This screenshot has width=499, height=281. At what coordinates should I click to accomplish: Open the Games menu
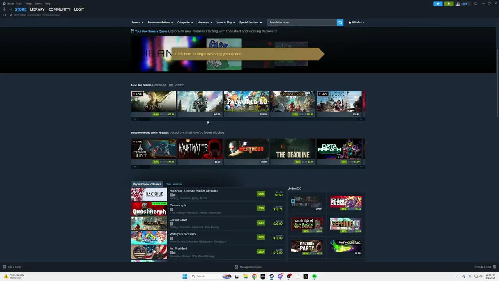tap(39, 4)
